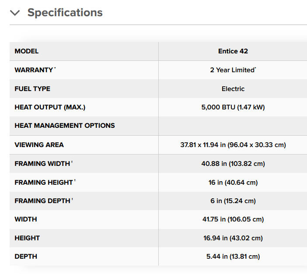Select the 6 in (15.24 cm) value
The height and width of the screenshot is (274, 307).
[x=233, y=201]
